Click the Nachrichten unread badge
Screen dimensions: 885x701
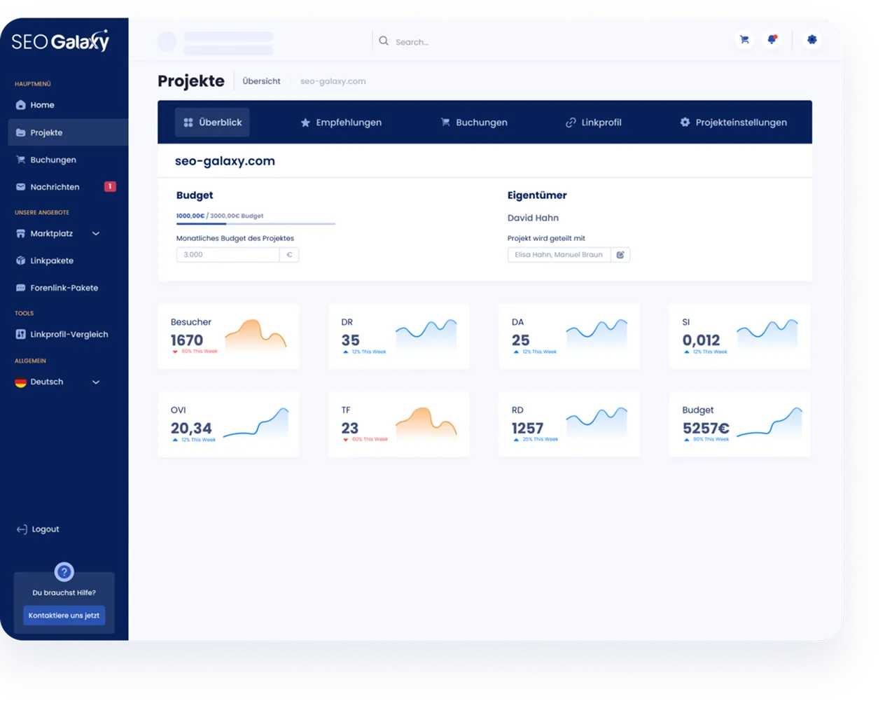click(110, 186)
